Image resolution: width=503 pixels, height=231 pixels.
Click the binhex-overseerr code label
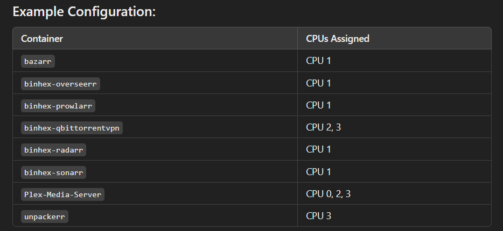(x=60, y=84)
